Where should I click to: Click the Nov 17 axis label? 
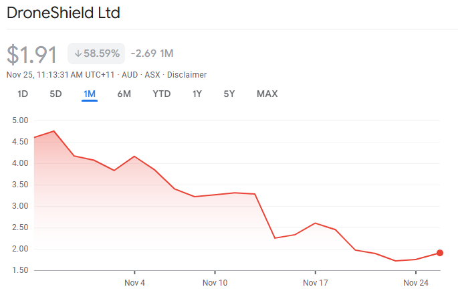314,283
